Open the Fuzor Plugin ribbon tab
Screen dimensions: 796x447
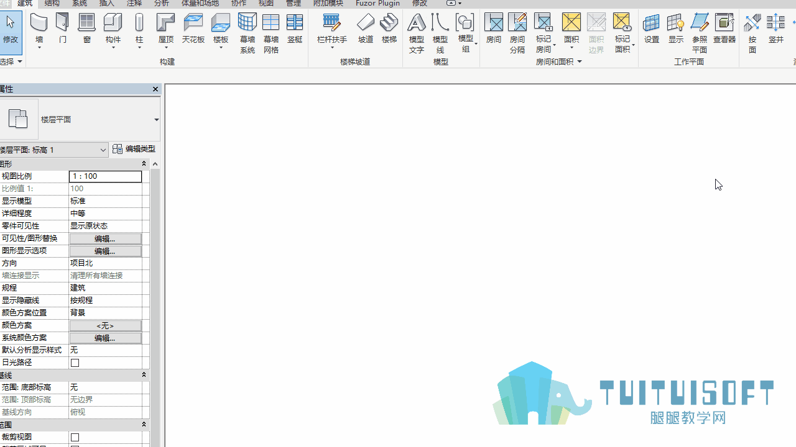[x=377, y=4]
